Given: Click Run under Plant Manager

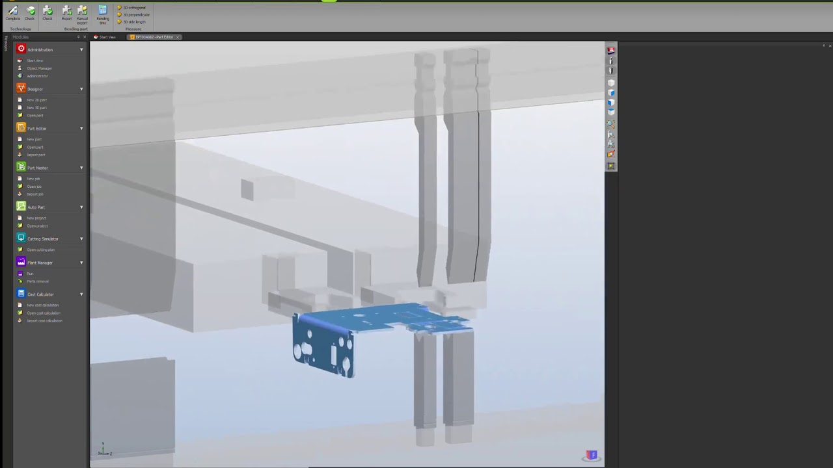Looking at the screenshot, I should [x=29, y=274].
